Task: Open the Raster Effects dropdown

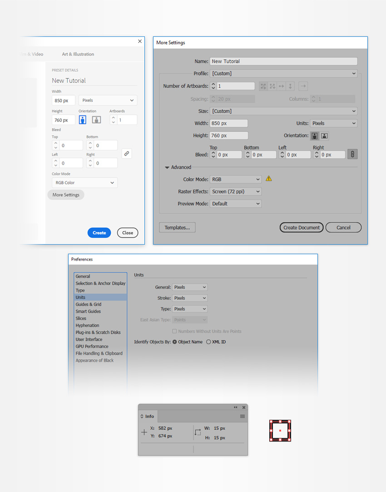Action: [x=236, y=192]
